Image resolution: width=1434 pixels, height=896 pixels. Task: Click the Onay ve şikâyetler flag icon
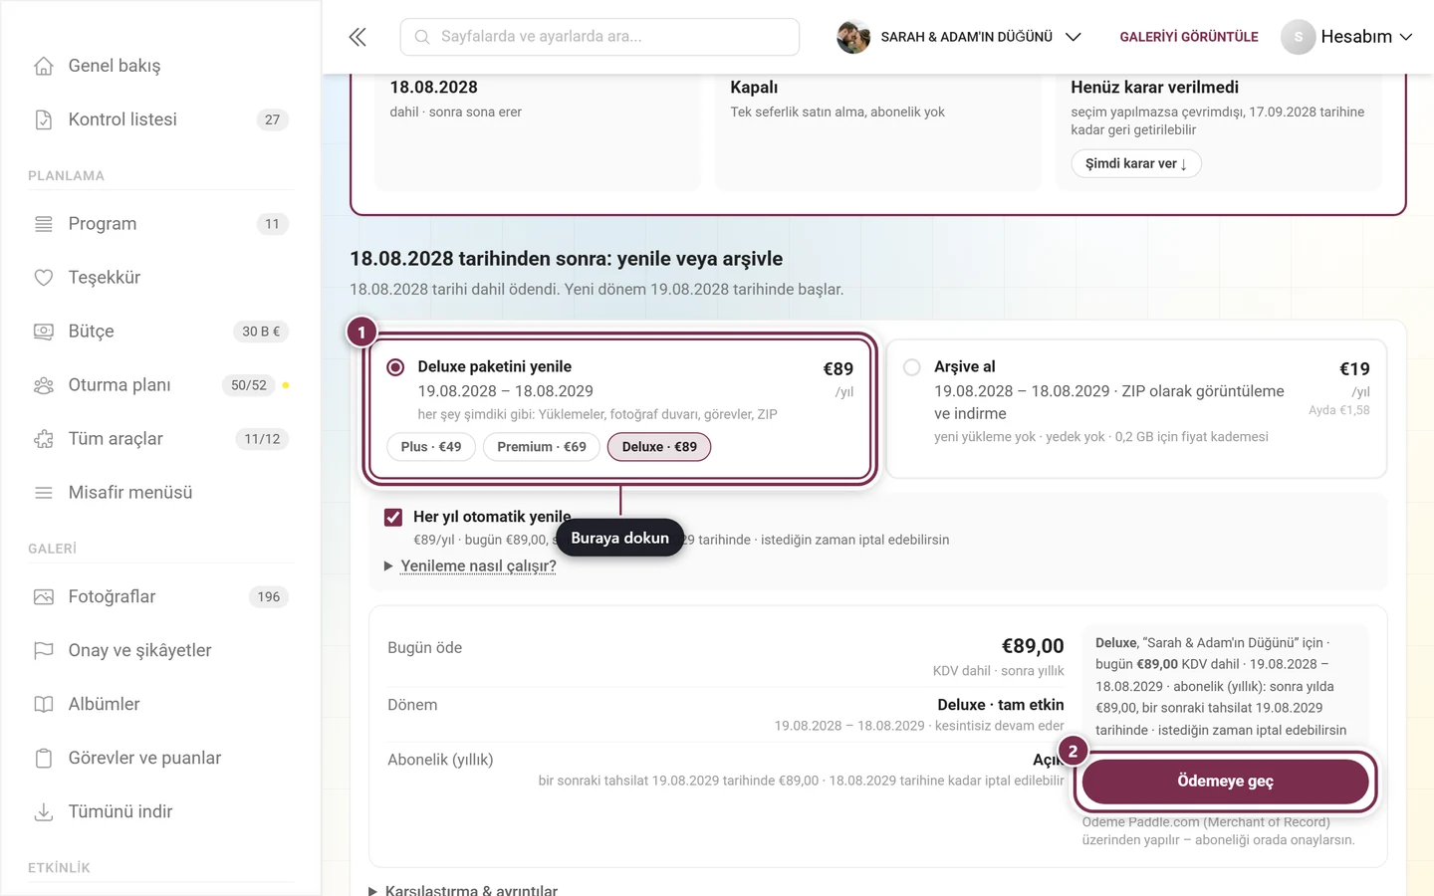pyautogui.click(x=44, y=651)
